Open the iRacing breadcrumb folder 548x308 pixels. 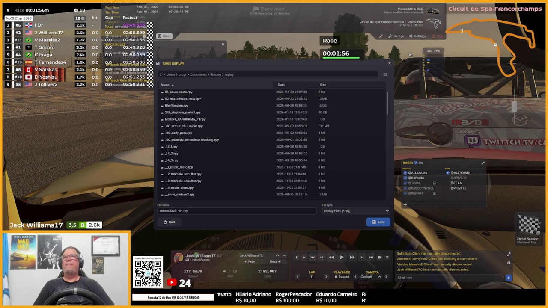tap(215, 74)
